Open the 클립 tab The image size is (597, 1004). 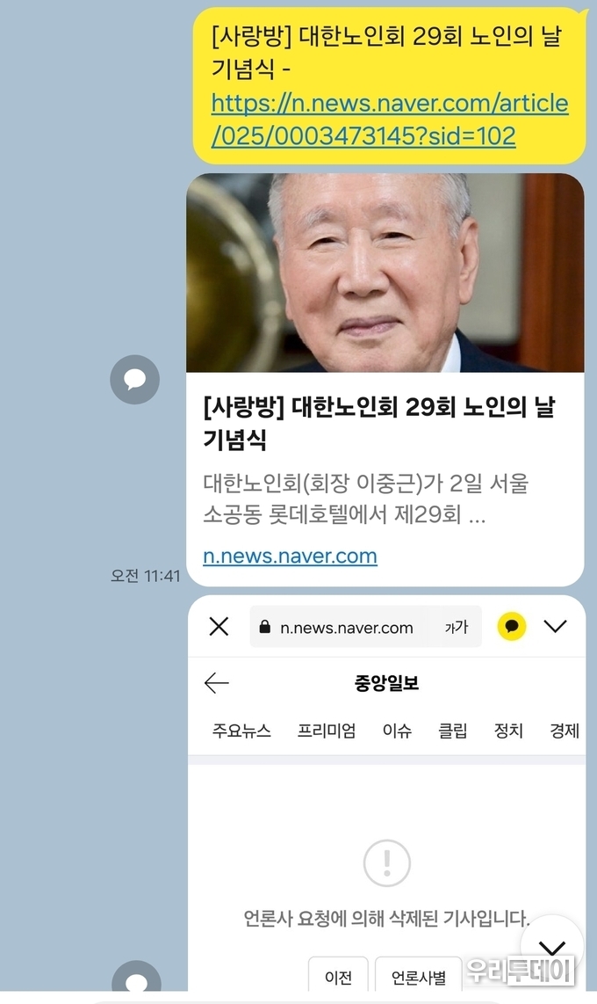tap(452, 731)
